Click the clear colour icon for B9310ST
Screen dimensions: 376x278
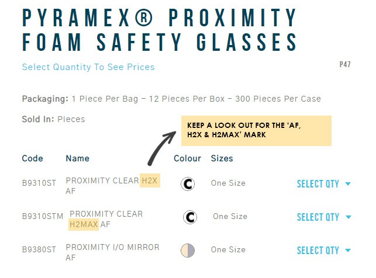click(x=188, y=184)
